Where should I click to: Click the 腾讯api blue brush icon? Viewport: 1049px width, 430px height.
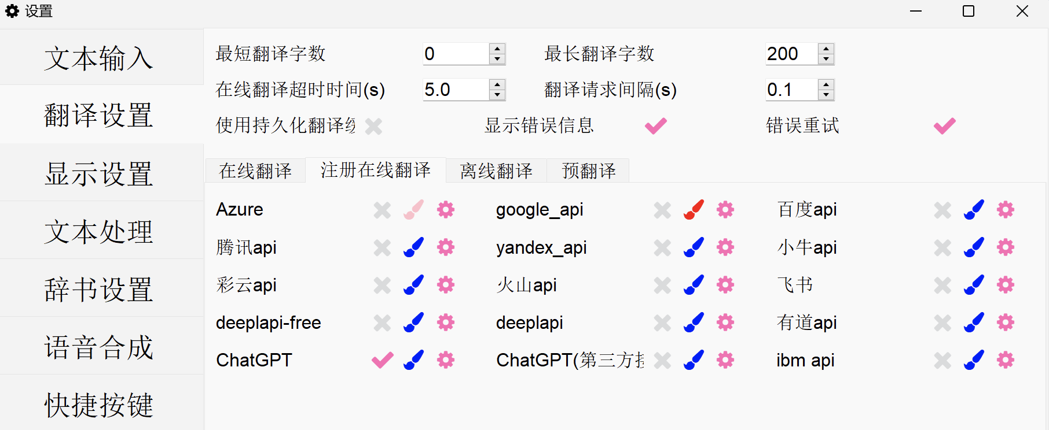(x=413, y=247)
